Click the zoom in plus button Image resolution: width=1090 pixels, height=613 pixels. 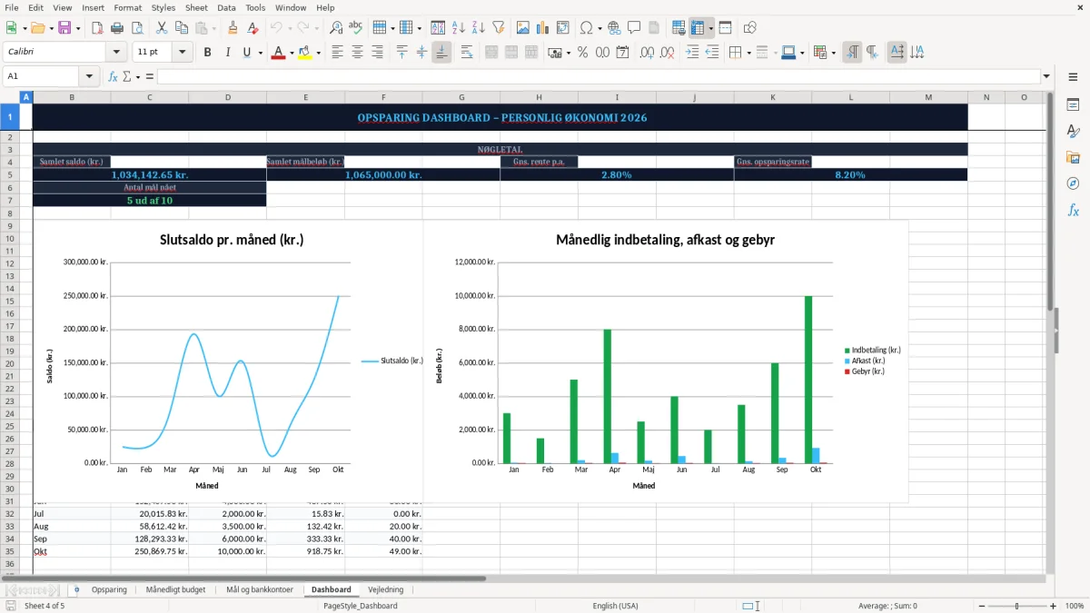click(x=1055, y=606)
